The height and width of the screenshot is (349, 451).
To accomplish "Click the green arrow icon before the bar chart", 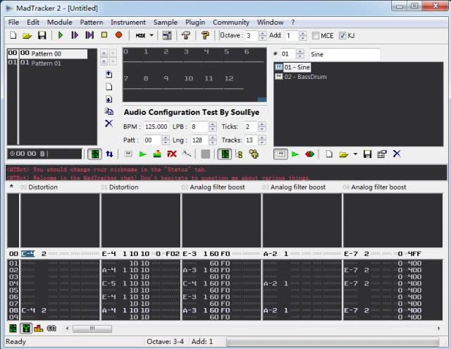I will [x=142, y=154].
